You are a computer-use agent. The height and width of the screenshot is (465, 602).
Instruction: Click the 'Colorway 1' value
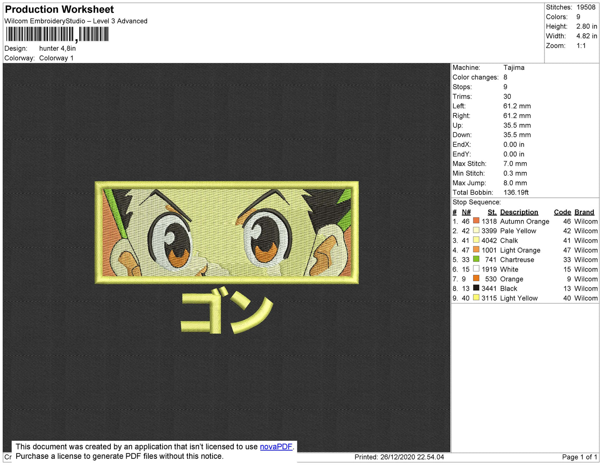click(56, 58)
